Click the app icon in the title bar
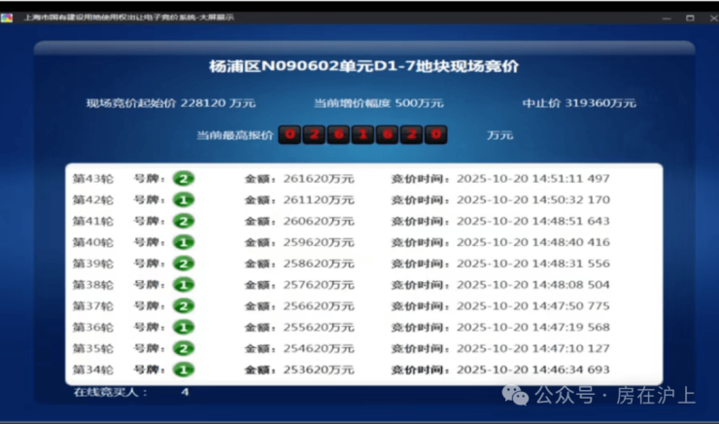 point(8,17)
